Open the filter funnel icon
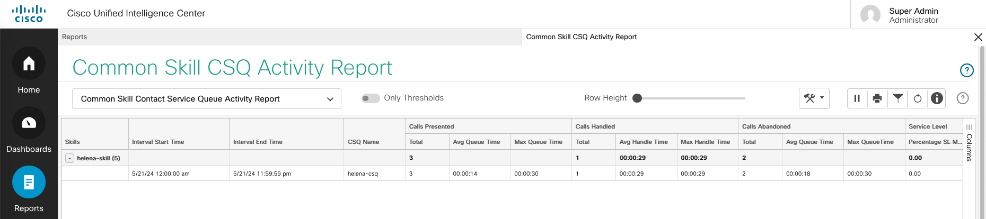Viewport: 986px width, 219px height. (x=897, y=98)
